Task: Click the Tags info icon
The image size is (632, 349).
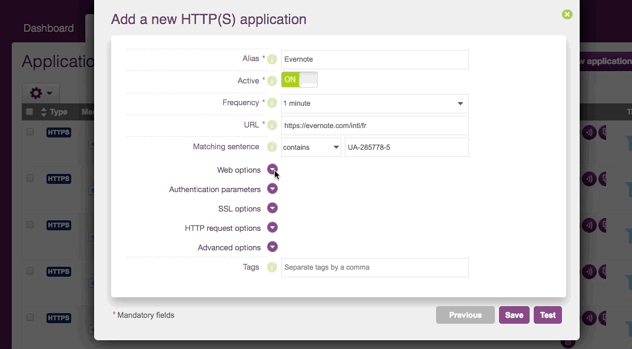Action: (272, 267)
